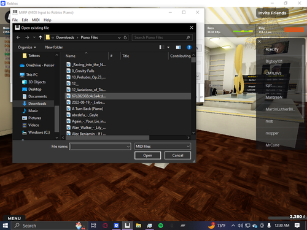
Task: Refresh the Piano Files folder view
Action: click(125, 37)
